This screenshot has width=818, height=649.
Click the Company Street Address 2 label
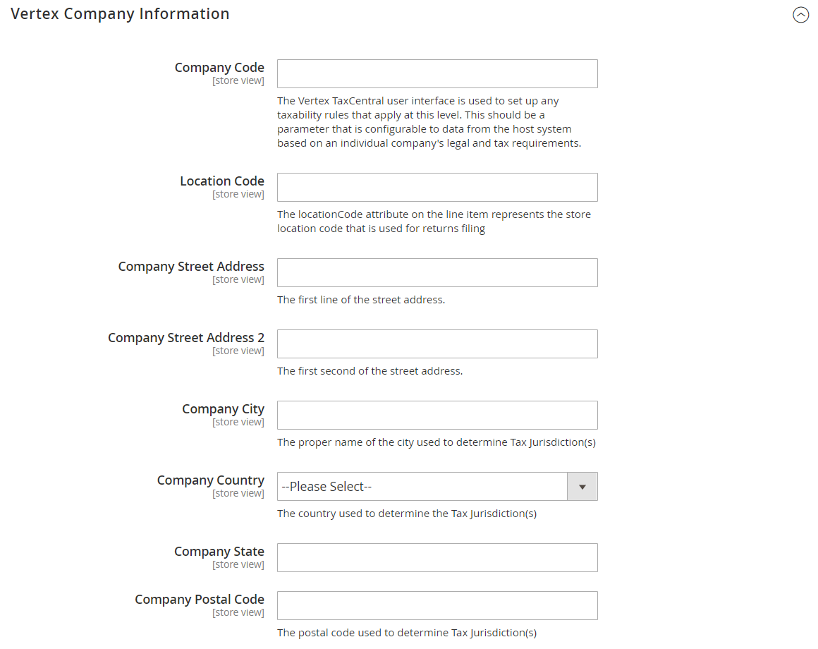(186, 338)
